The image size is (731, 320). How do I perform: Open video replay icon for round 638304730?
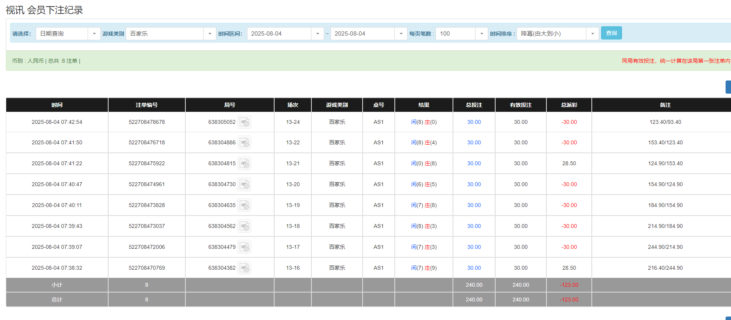tap(244, 185)
